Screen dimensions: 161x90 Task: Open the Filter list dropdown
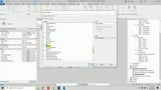point(53,19)
